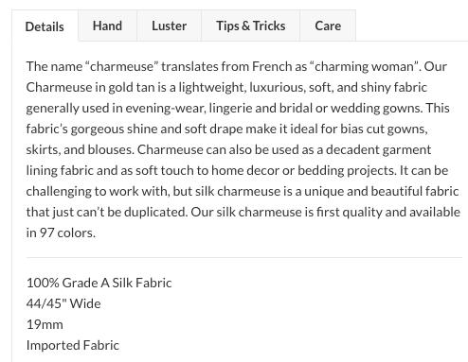468x362 pixels.
Task: Open the Care tab
Action: 328,26
